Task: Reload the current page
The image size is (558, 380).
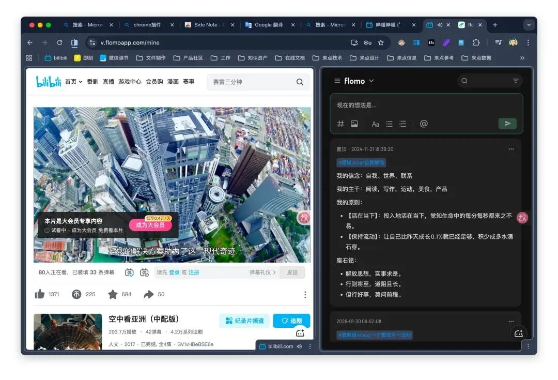Action: click(59, 43)
